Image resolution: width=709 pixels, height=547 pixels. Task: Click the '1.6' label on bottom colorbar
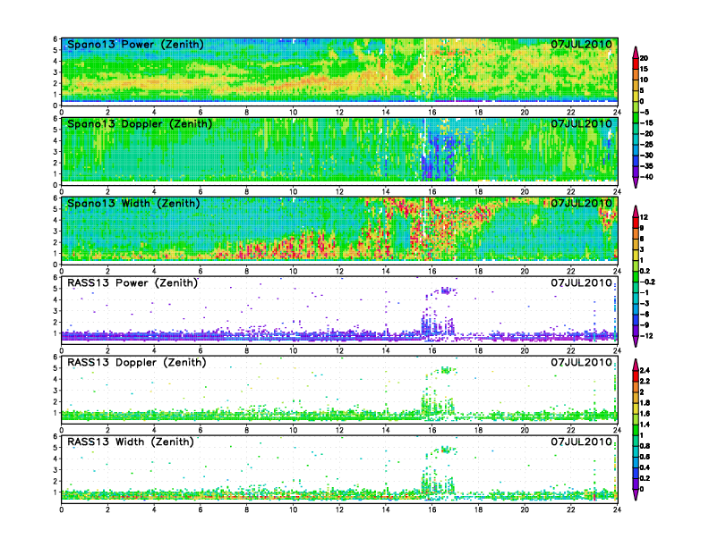pyautogui.click(x=645, y=414)
